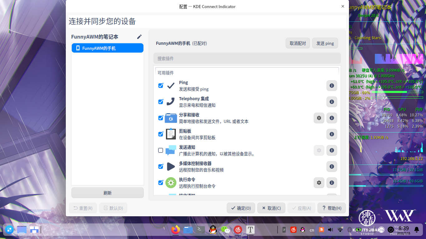The width and height of the screenshot is (426, 239).
Task: Click the info icon beside 发送通知
Action: pos(332,150)
